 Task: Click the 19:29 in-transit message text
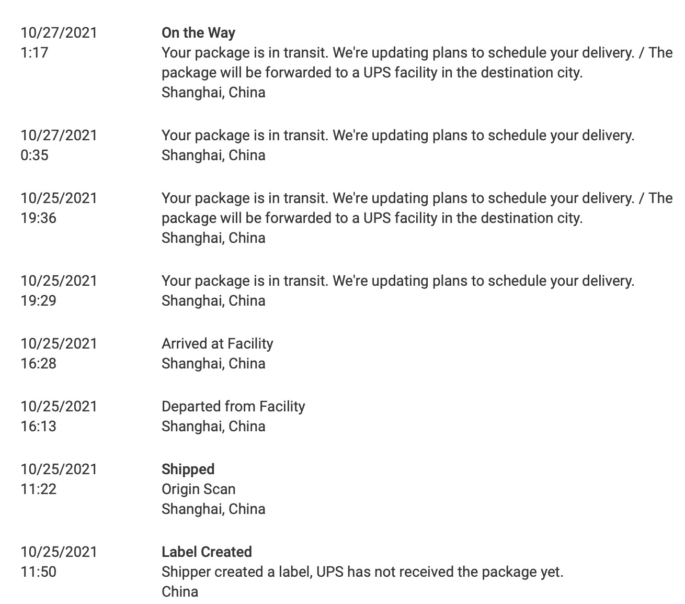398,281
